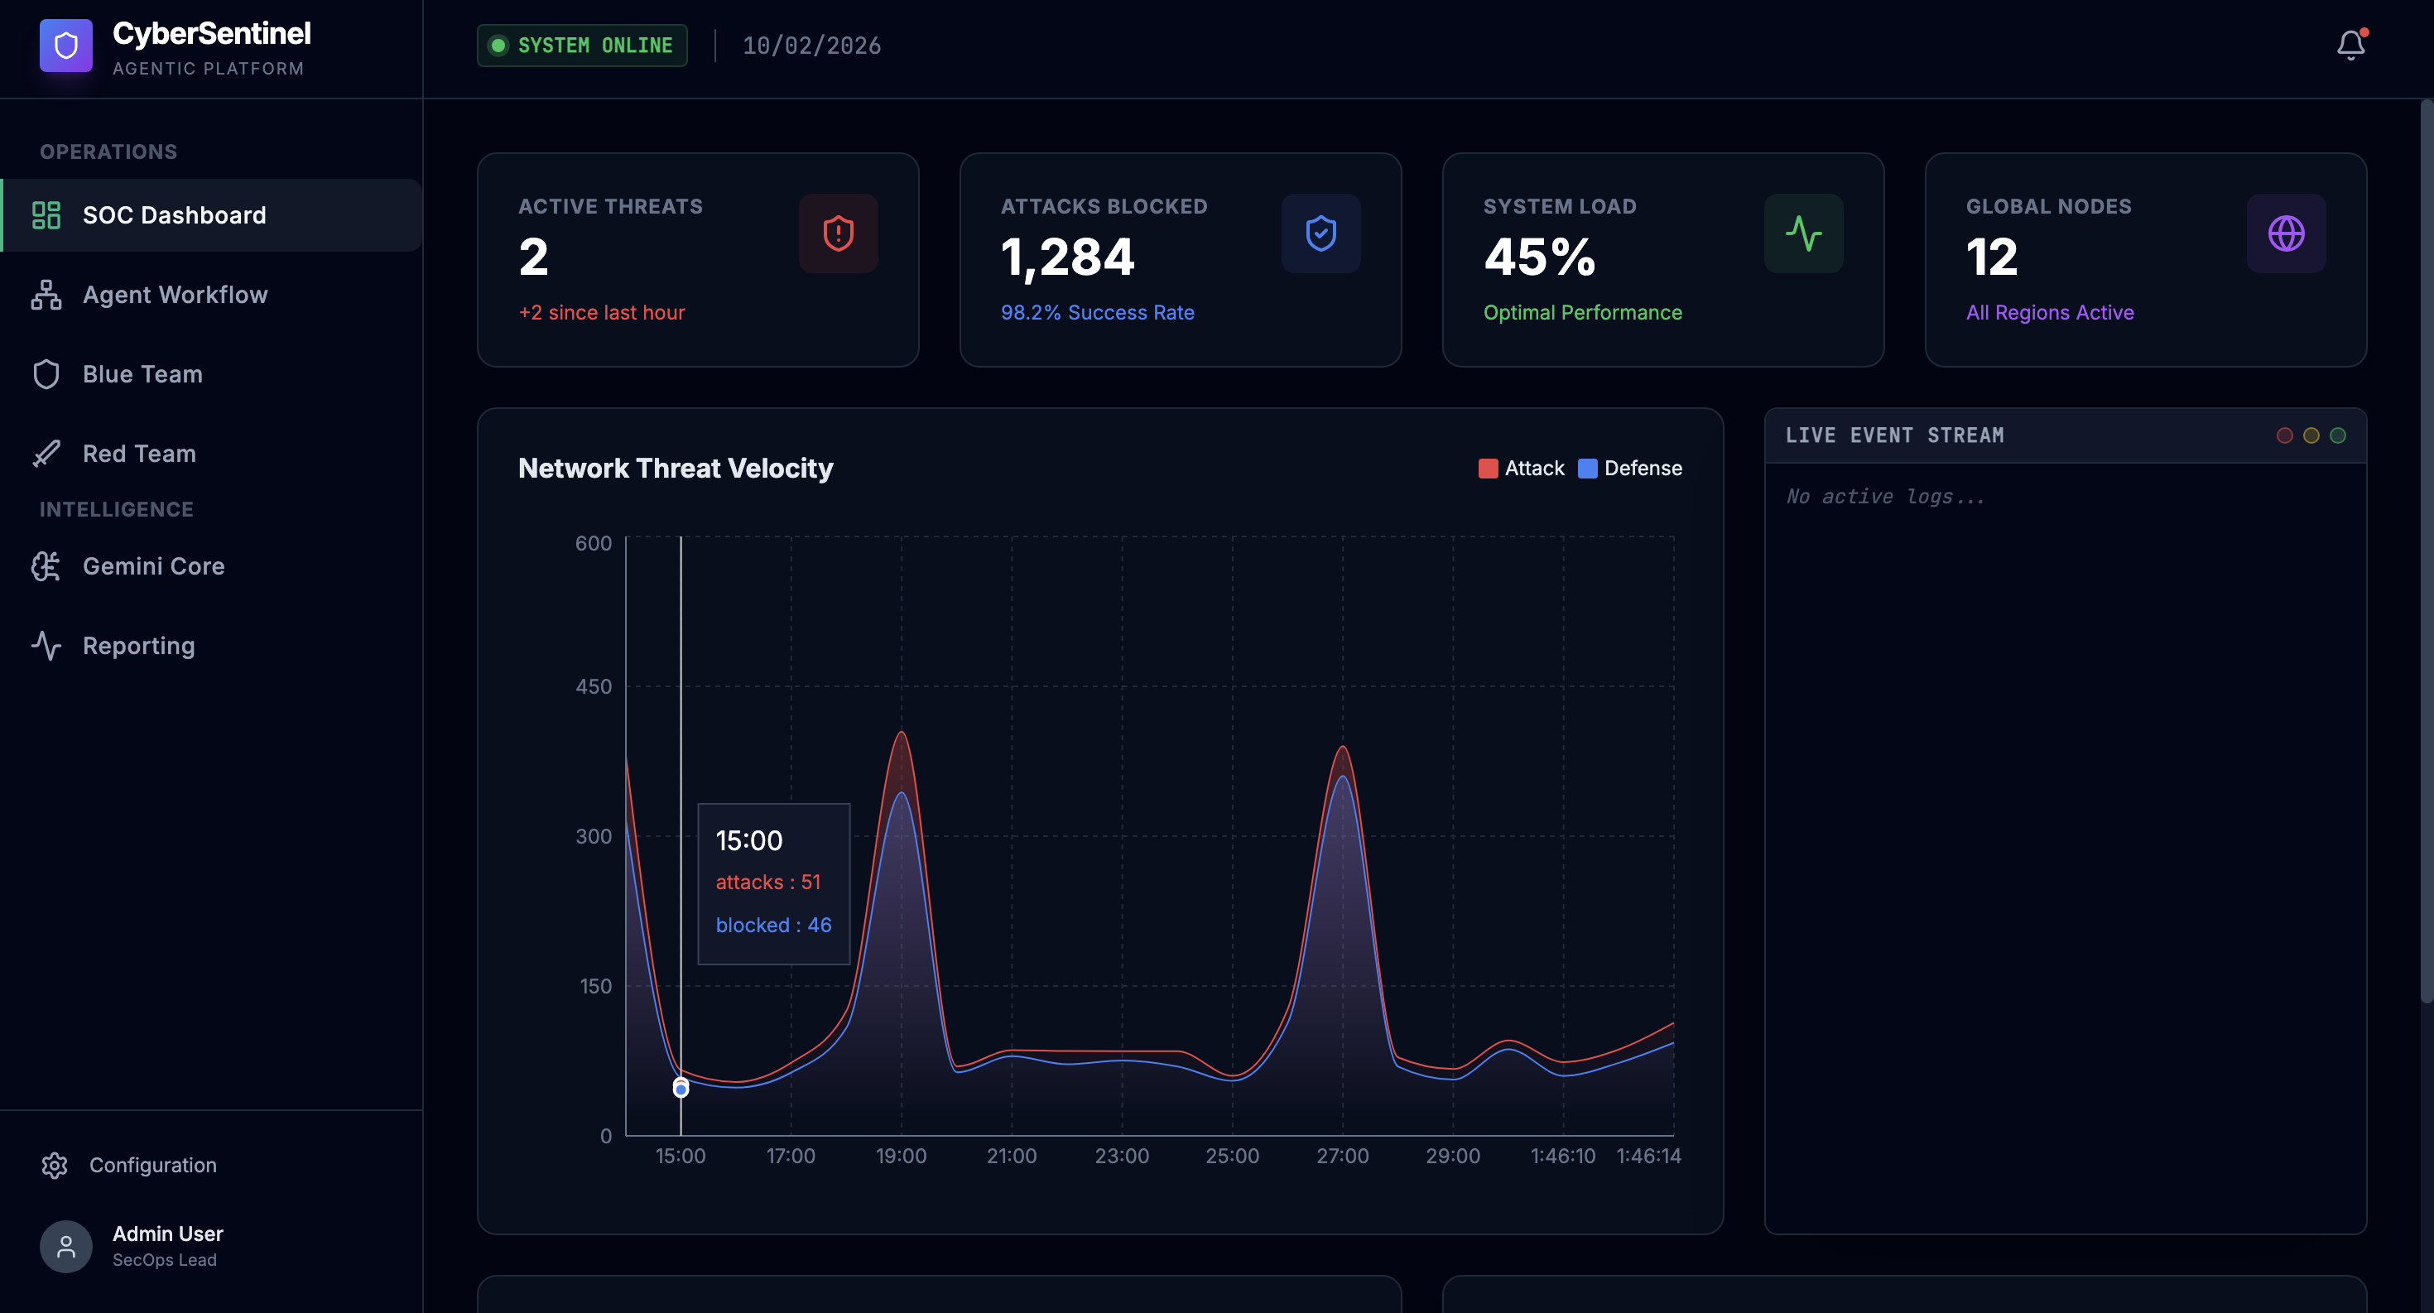Toggle the Defense series in chart legend
Image resolution: width=2434 pixels, height=1313 pixels.
[1630, 469]
